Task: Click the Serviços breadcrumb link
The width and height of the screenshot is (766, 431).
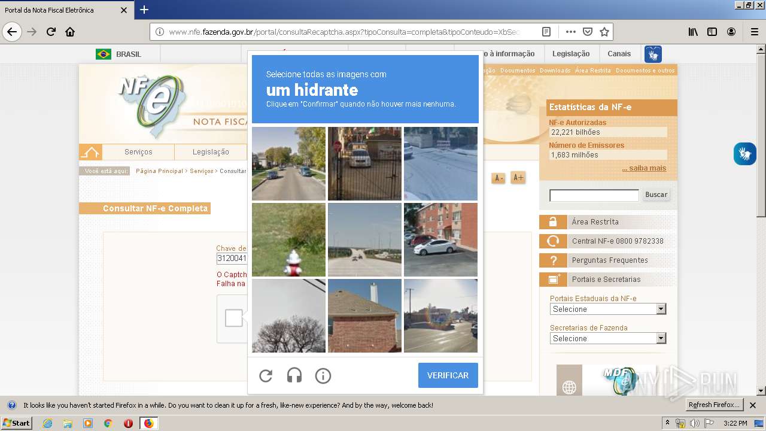Action: click(202, 171)
